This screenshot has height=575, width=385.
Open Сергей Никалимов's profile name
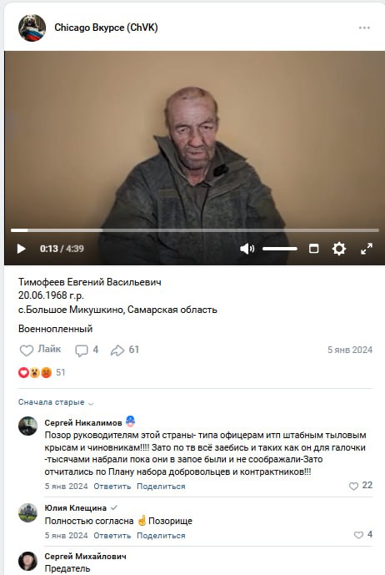pos(83,423)
